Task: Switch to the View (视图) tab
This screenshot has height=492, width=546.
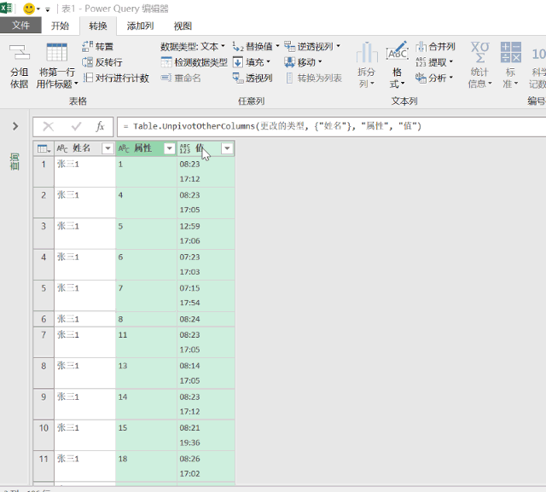Action: (x=183, y=26)
